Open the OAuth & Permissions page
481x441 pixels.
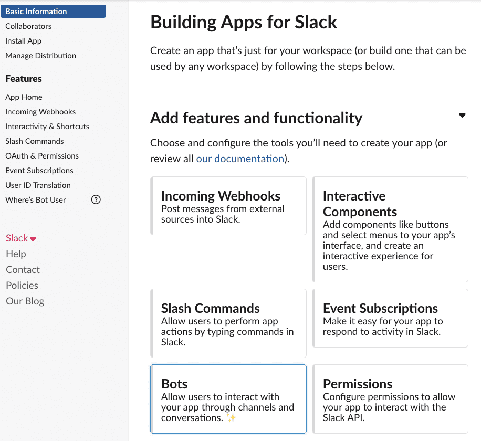click(x=42, y=155)
